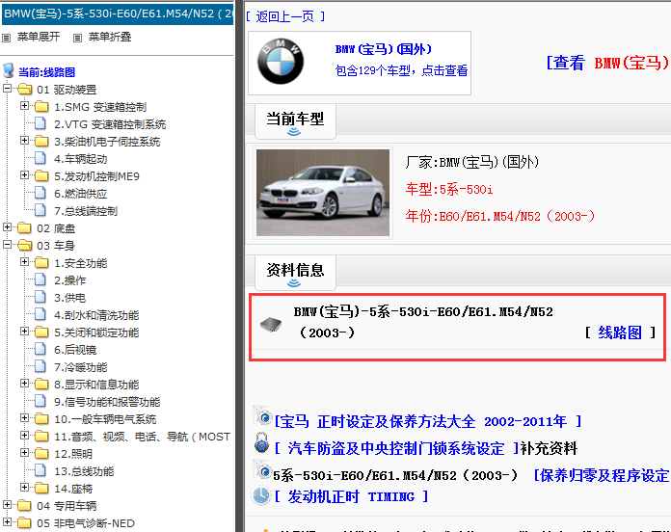The image size is (671, 532).
Task: Collapse the 01 驱动装置 tree node
Action: click(x=8, y=88)
